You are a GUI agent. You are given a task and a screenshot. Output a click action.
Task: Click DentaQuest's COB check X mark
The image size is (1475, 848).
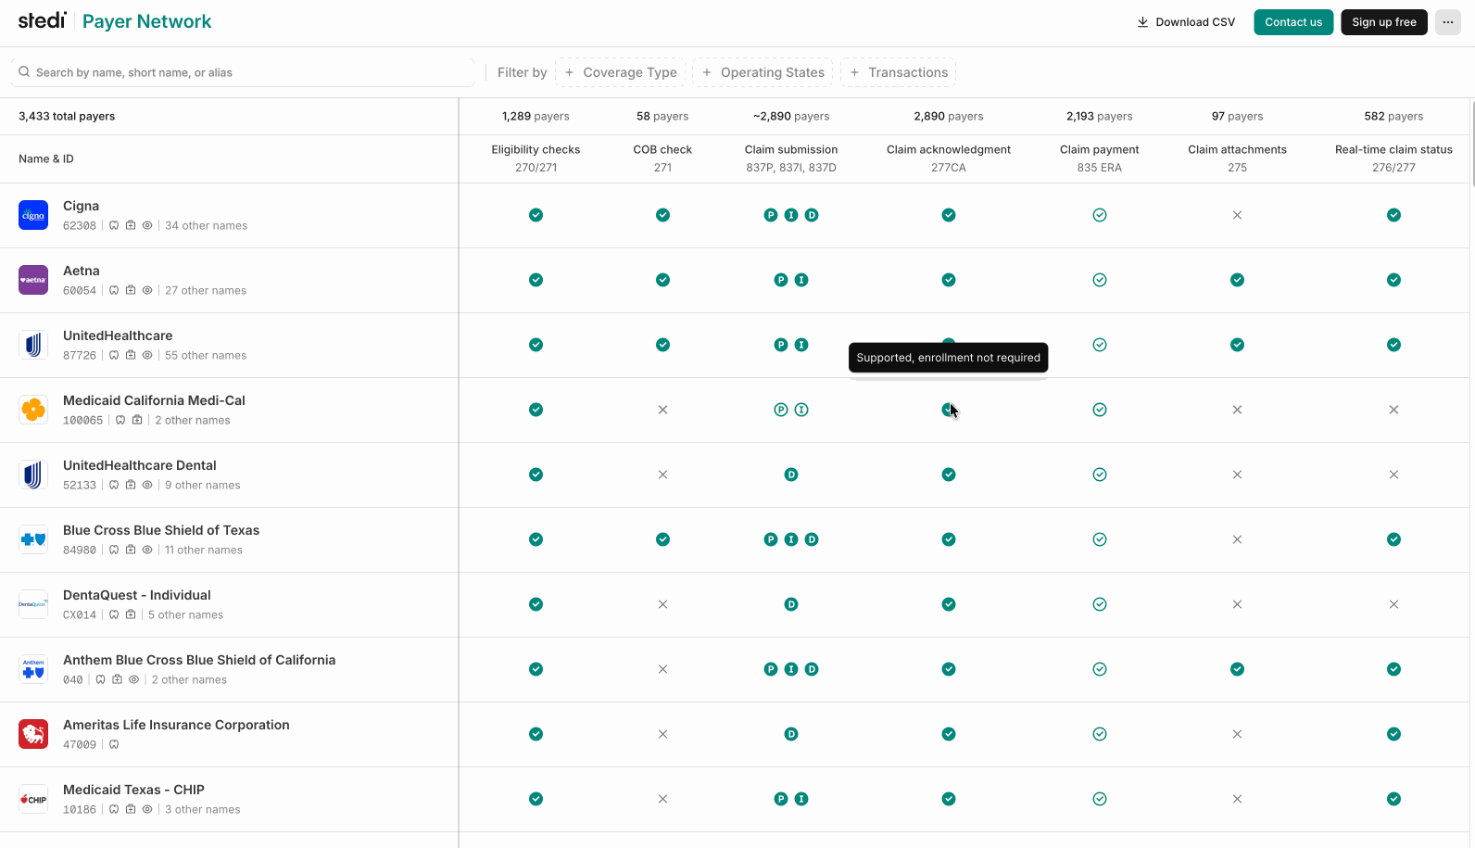tap(662, 604)
